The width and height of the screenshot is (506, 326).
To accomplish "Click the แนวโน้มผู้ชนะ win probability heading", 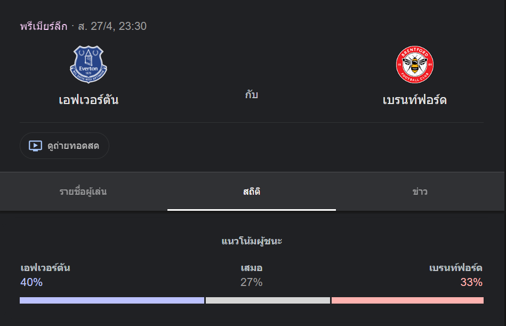I will coord(252,241).
